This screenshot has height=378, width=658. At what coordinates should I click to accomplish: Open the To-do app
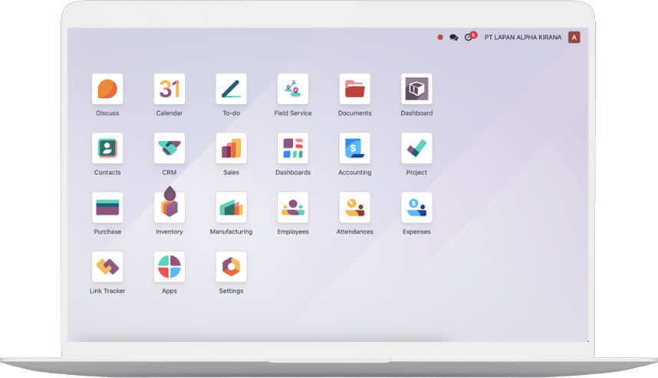click(x=231, y=90)
